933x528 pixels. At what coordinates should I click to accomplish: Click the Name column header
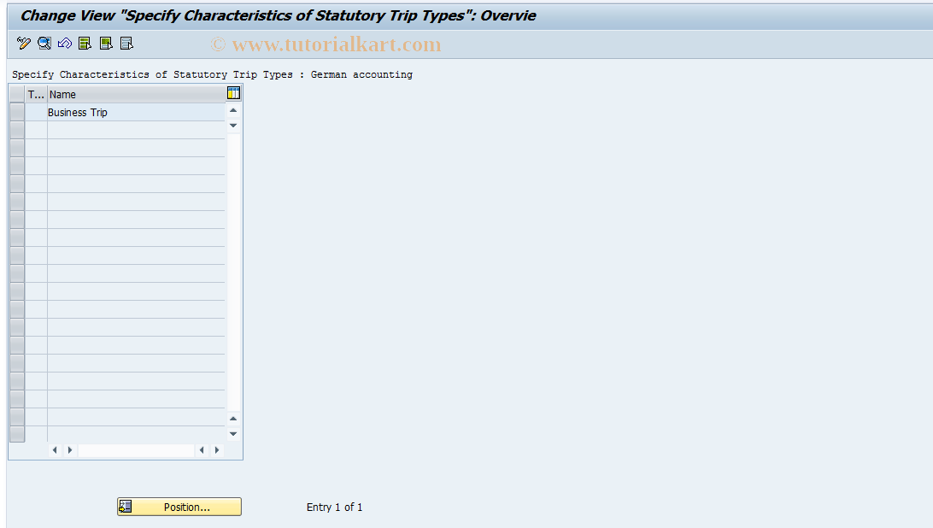pyautogui.click(x=136, y=94)
